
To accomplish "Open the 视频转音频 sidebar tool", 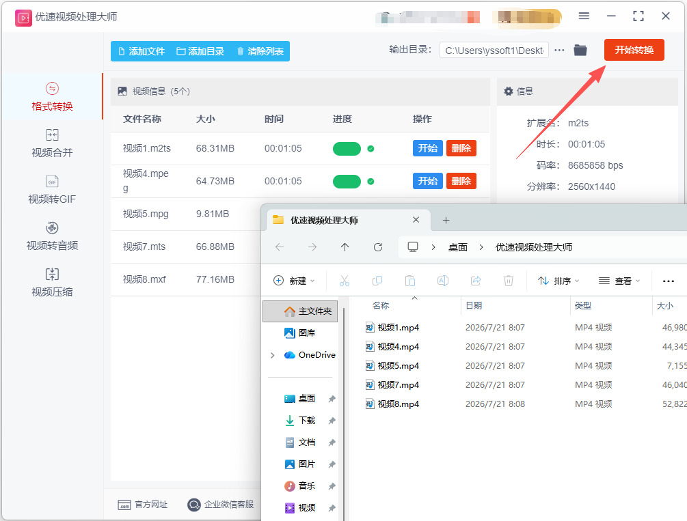I will click(52, 236).
